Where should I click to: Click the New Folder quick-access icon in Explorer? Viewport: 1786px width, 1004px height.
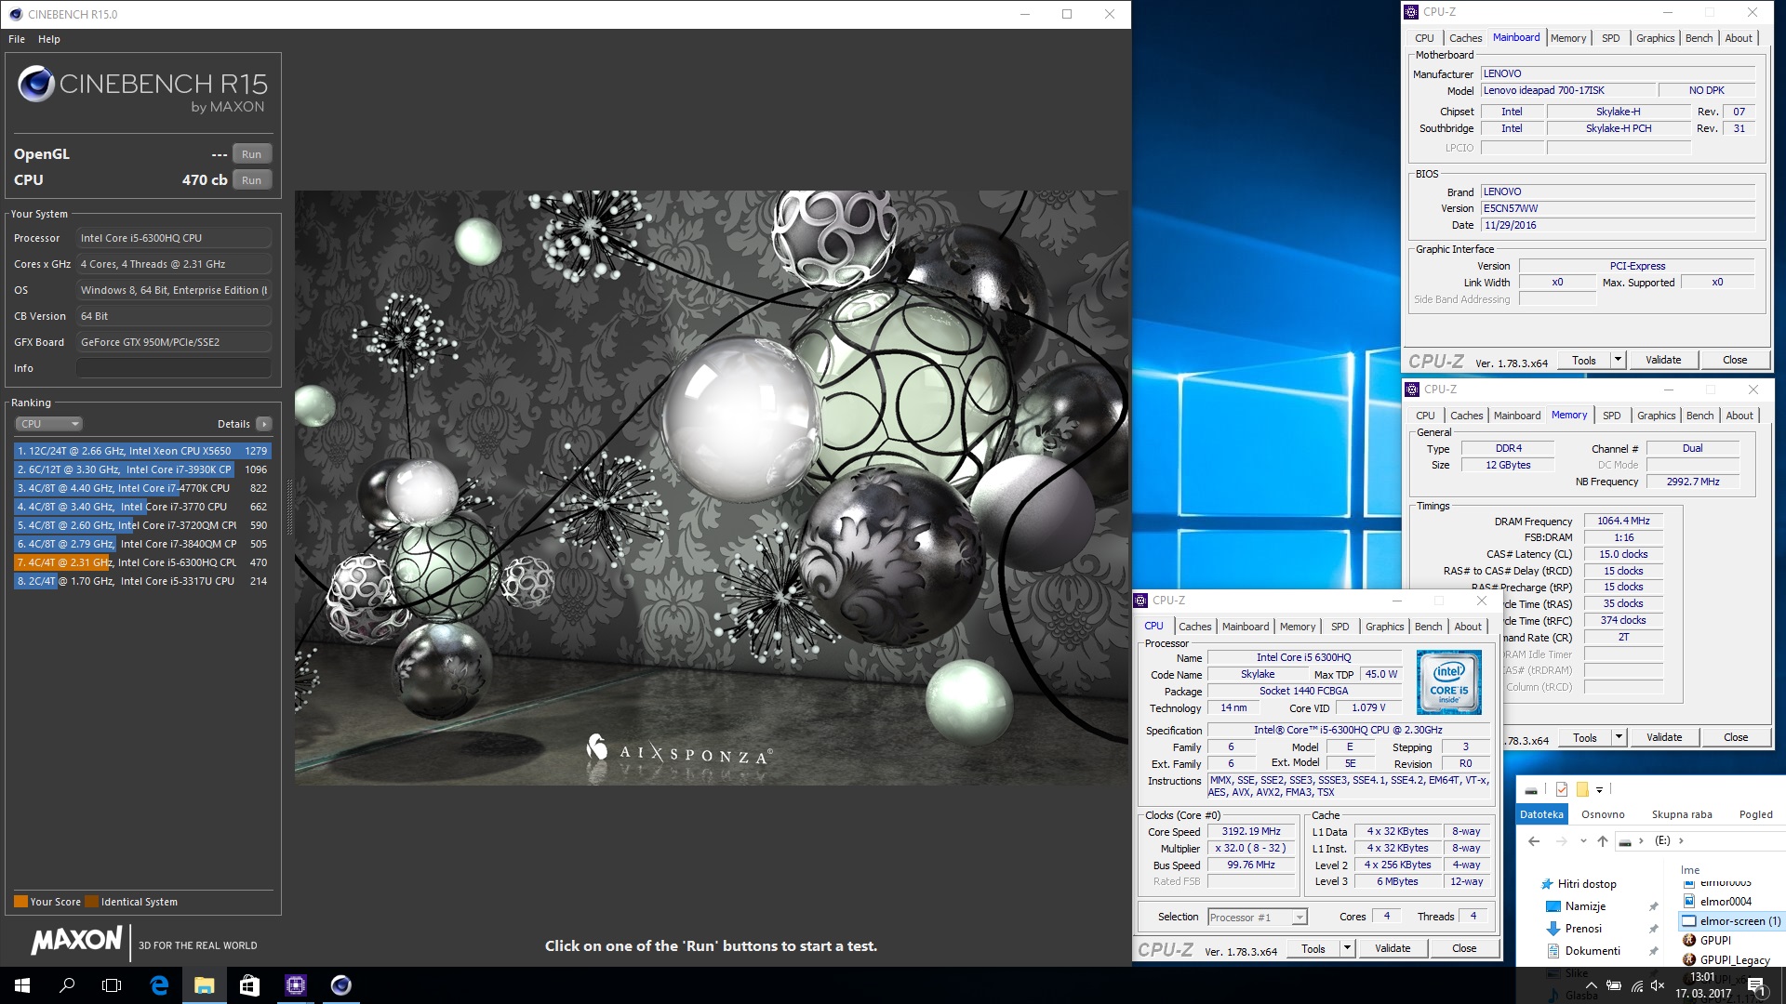point(1582,789)
